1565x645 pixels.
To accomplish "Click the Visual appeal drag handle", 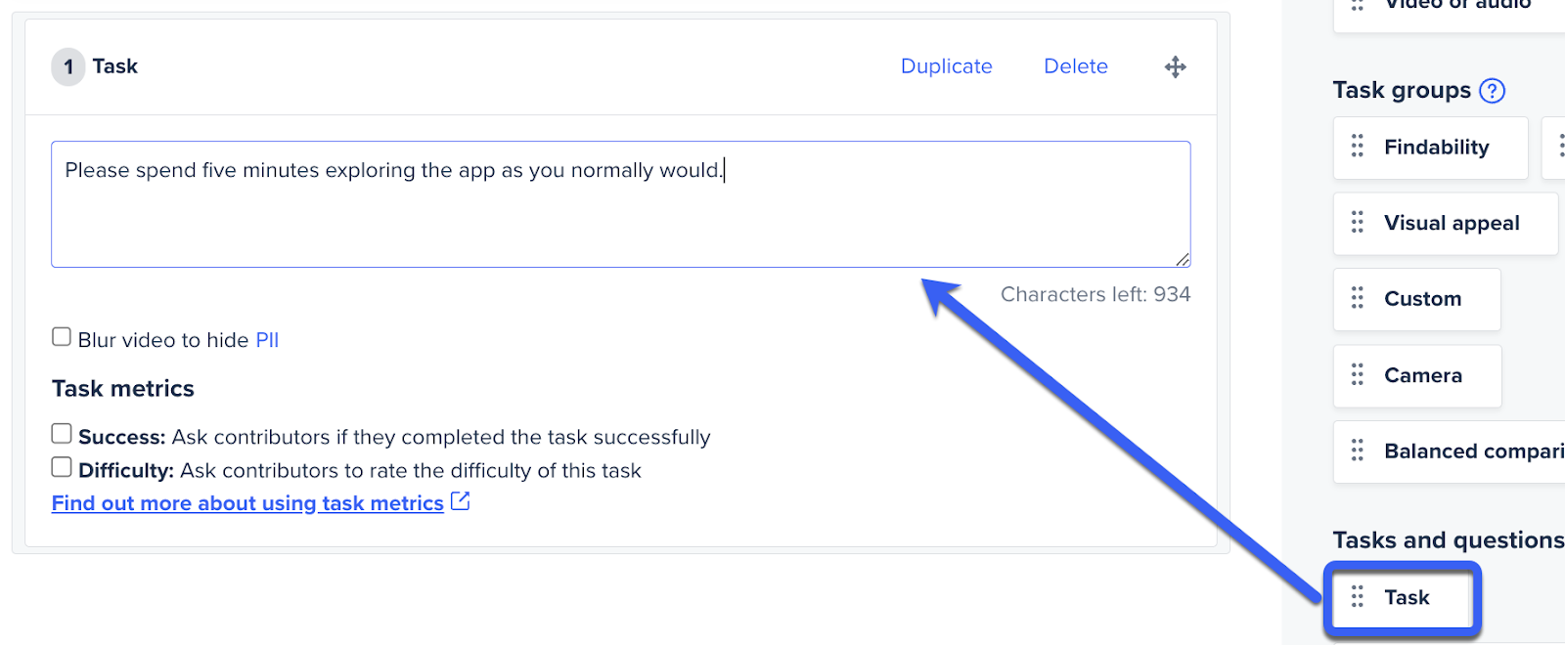I will 1358,223.
